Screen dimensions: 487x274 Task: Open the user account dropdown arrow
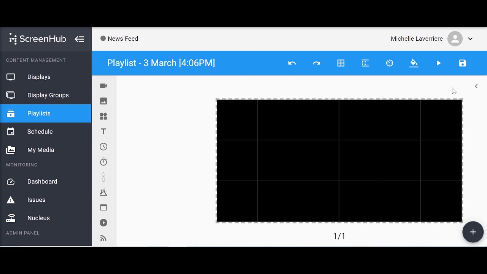(470, 39)
